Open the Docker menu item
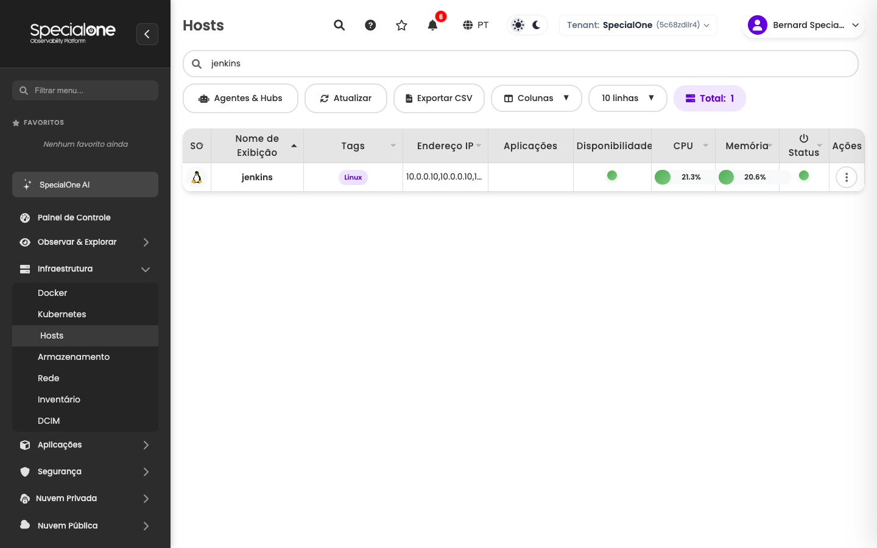The height and width of the screenshot is (548, 877). (85, 293)
